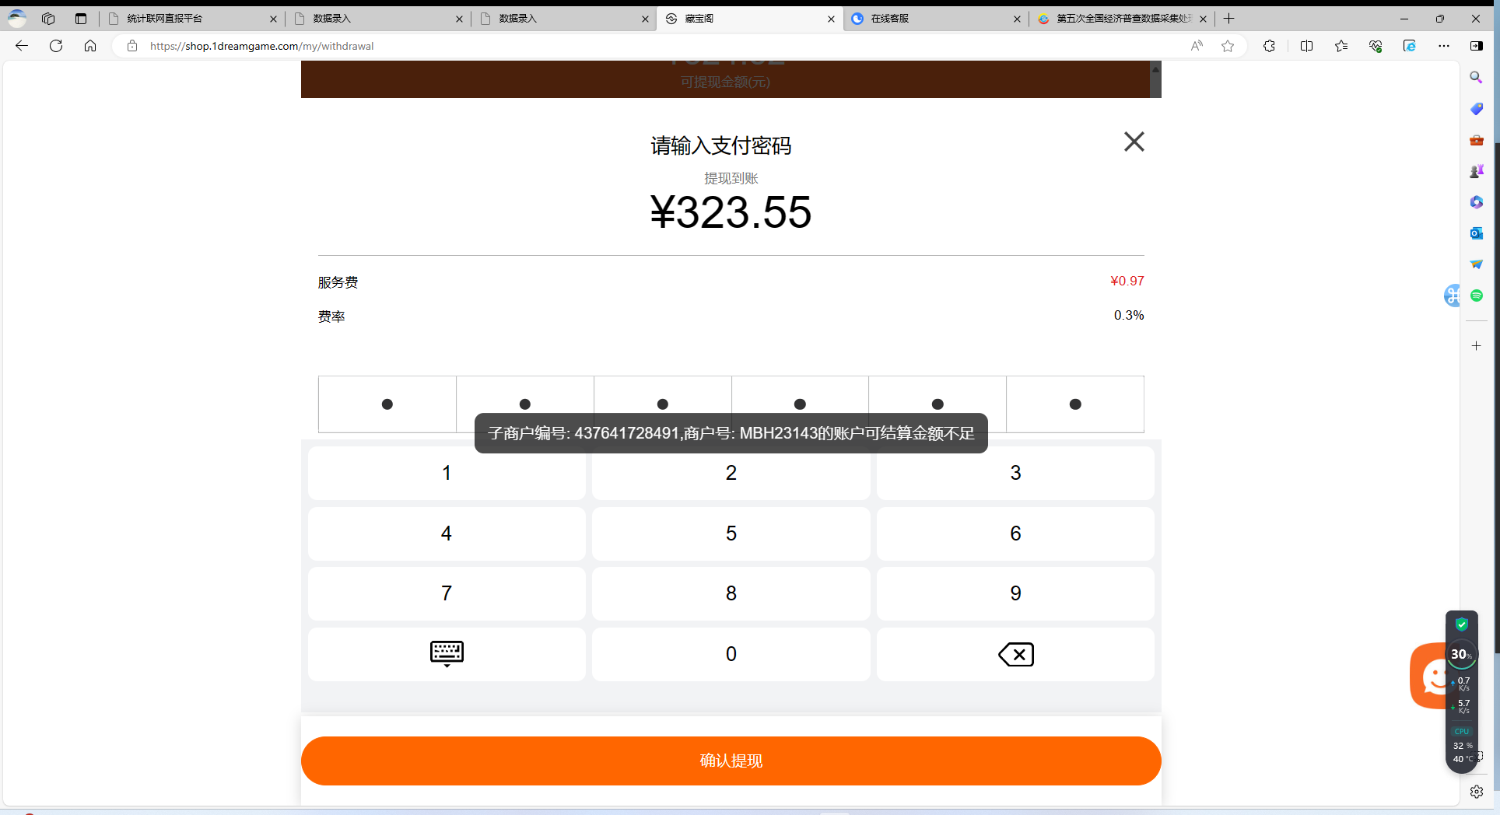1500x815 pixels.
Task: Click the 0.3% fee rate value
Action: pyautogui.click(x=1129, y=315)
